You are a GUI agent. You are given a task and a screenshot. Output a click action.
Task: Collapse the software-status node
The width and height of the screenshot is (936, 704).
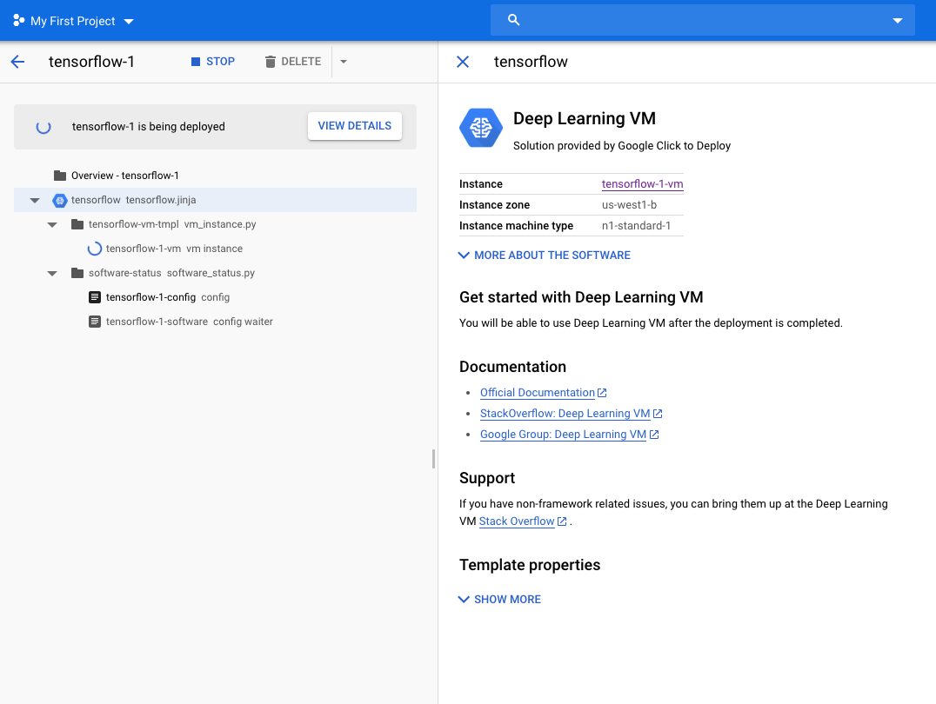(52, 274)
